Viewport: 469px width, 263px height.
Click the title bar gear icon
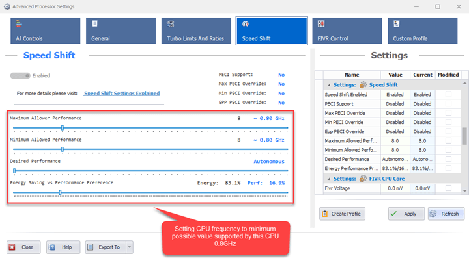(7, 6)
